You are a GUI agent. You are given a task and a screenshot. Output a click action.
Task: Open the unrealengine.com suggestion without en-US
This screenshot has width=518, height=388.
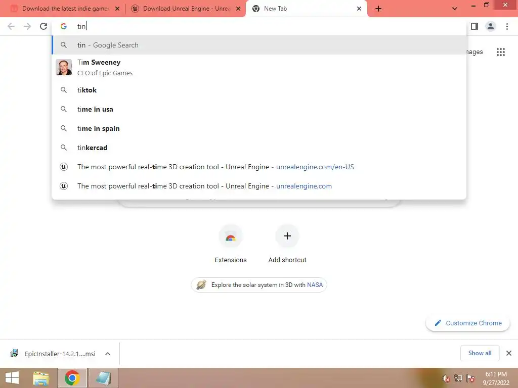260,186
